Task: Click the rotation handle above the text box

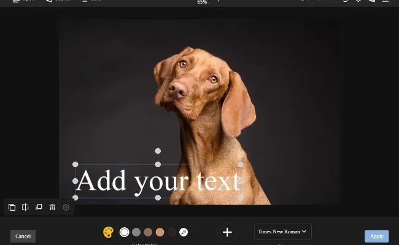Action: click(x=158, y=151)
